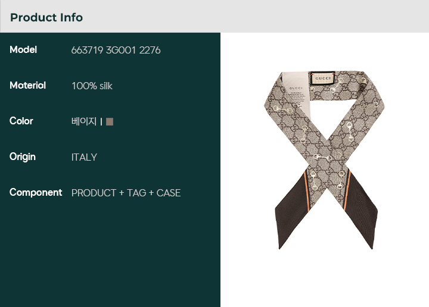Select the 100% silk material text
This screenshot has width=429, height=307.
[x=92, y=86]
